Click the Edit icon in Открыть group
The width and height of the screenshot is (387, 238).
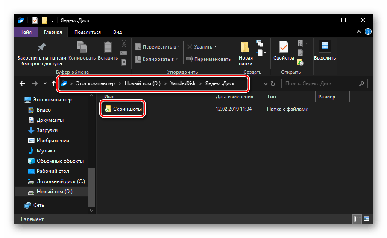[300, 53]
